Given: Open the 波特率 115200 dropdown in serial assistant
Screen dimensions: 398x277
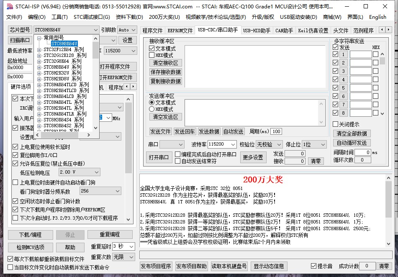Looking at the screenshot, I should (233, 144).
